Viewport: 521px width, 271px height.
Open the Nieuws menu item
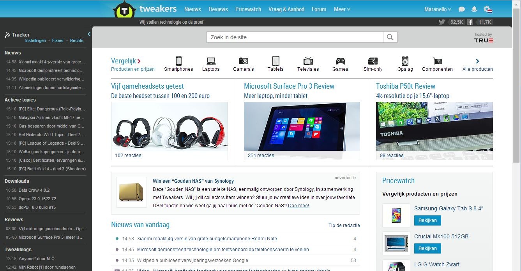click(x=193, y=9)
